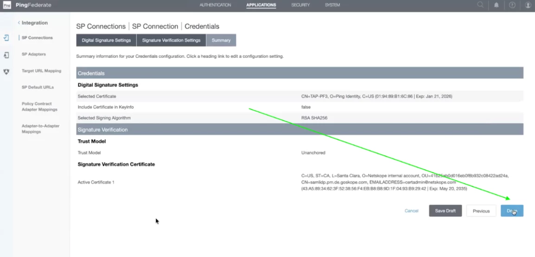Switch to Digital Signature Settings tab
Viewport: 535px width, 257px height.
[106, 40]
